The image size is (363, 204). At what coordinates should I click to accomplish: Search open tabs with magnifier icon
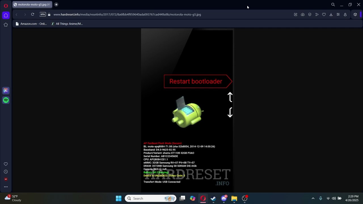tap(333, 5)
